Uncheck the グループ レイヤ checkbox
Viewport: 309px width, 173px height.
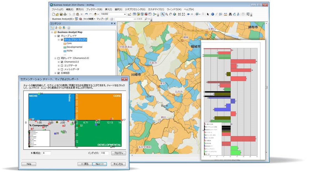click(58, 36)
